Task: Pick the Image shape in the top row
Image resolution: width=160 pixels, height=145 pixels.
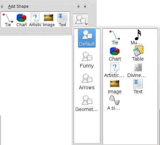Action: [49, 20]
